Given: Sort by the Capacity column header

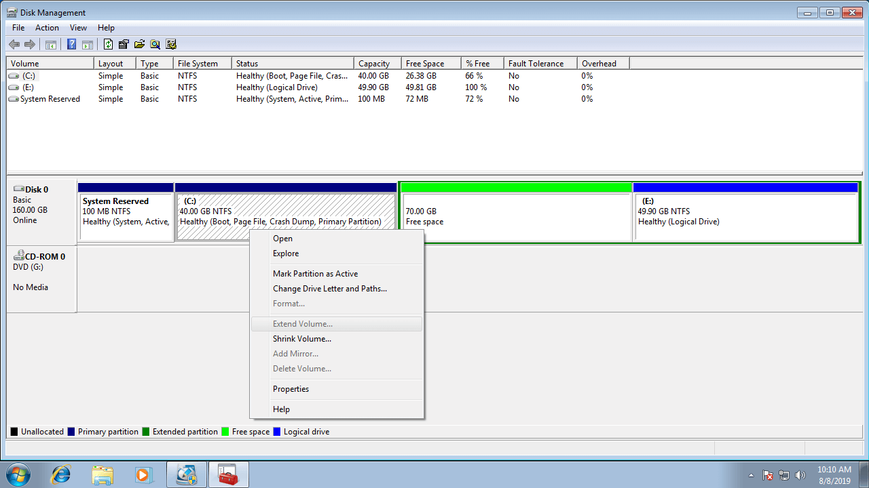Looking at the screenshot, I should point(374,64).
